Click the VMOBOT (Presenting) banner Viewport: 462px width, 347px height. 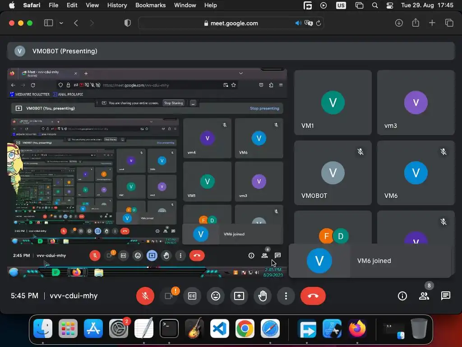pyautogui.click(x=231, y=51)
